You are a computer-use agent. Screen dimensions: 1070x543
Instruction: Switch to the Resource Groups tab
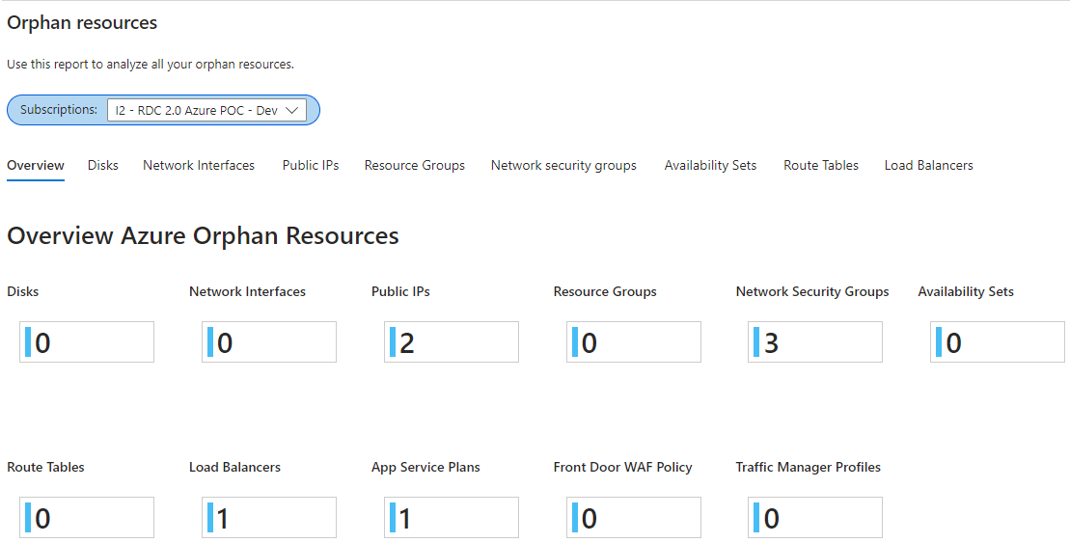click(414, 165)
